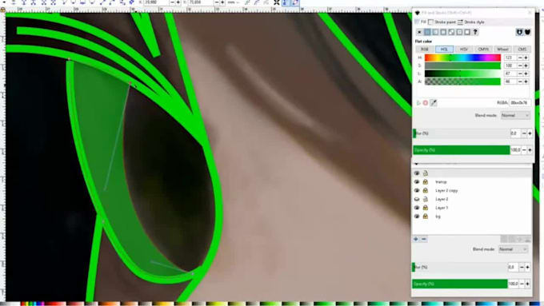Decrease Lightness value with minus button
Image resolution: width=544 pixels, height=306 pixels.
pyautogui.click(x=520, y=74)
